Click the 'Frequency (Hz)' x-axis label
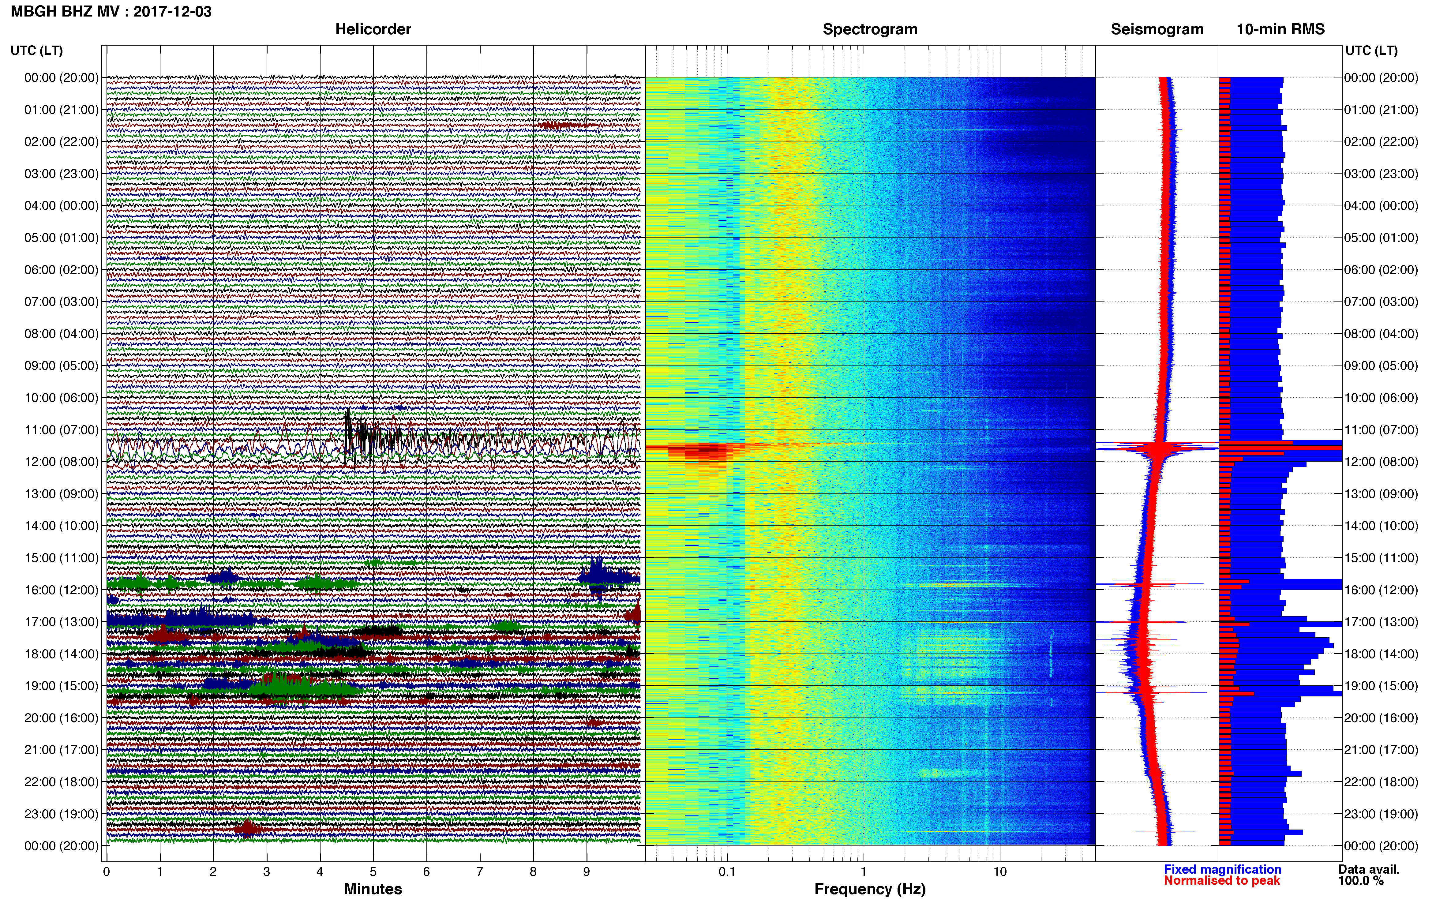Viewport: 1451px width, 907px height. [x=870, y=889]
